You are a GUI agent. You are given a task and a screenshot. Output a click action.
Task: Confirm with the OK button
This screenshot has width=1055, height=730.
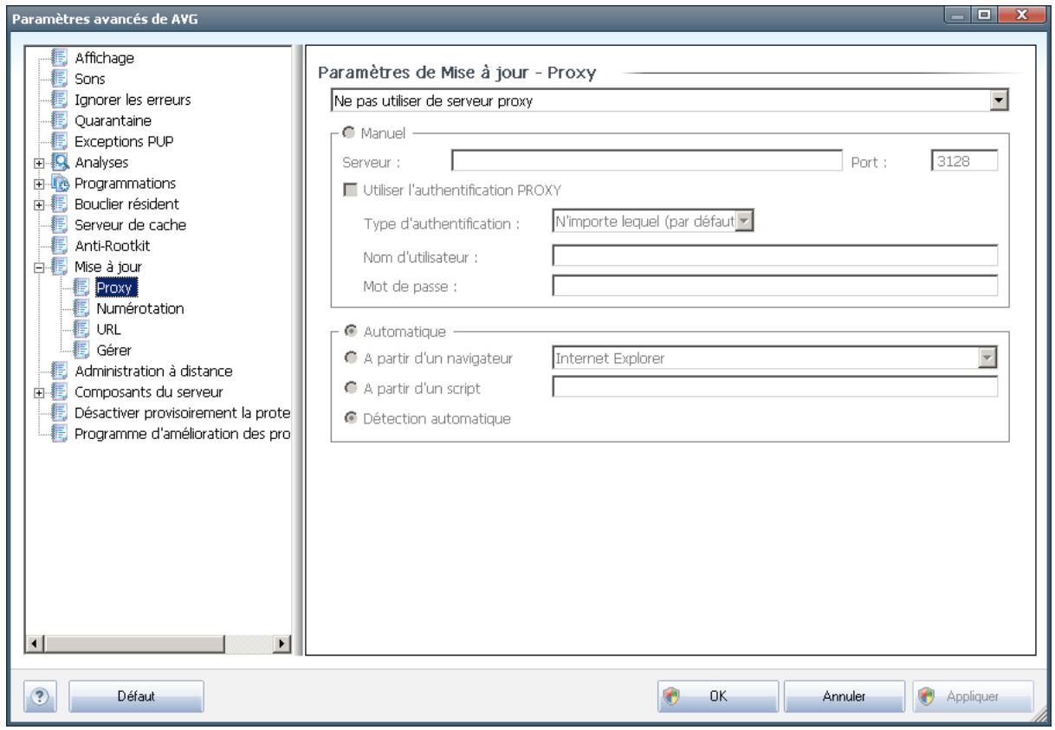(717, 695)
